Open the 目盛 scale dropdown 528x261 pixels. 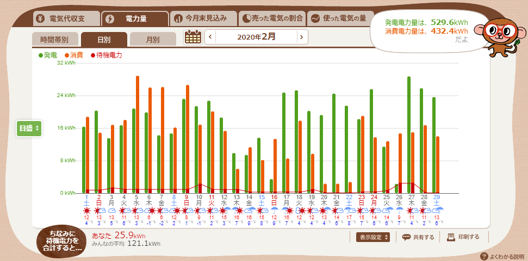pyautogui.click(x=29, y=129)
